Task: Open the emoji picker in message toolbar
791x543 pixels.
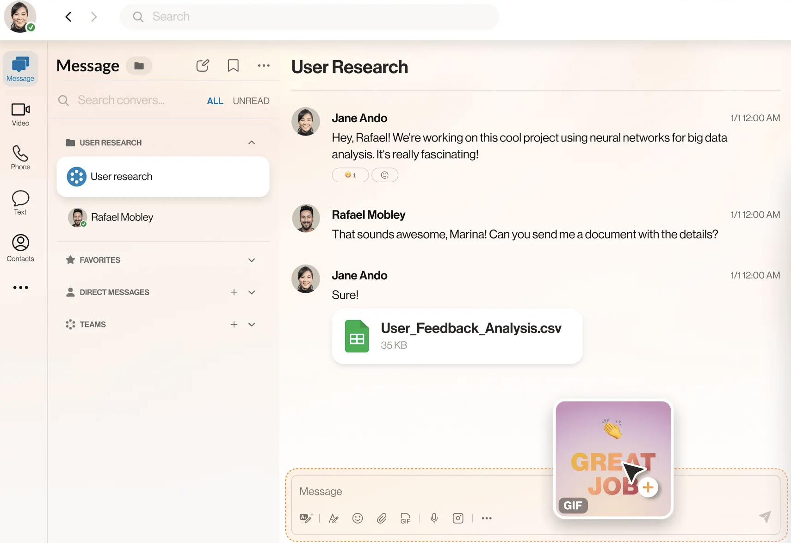Action: click(358, 518)
